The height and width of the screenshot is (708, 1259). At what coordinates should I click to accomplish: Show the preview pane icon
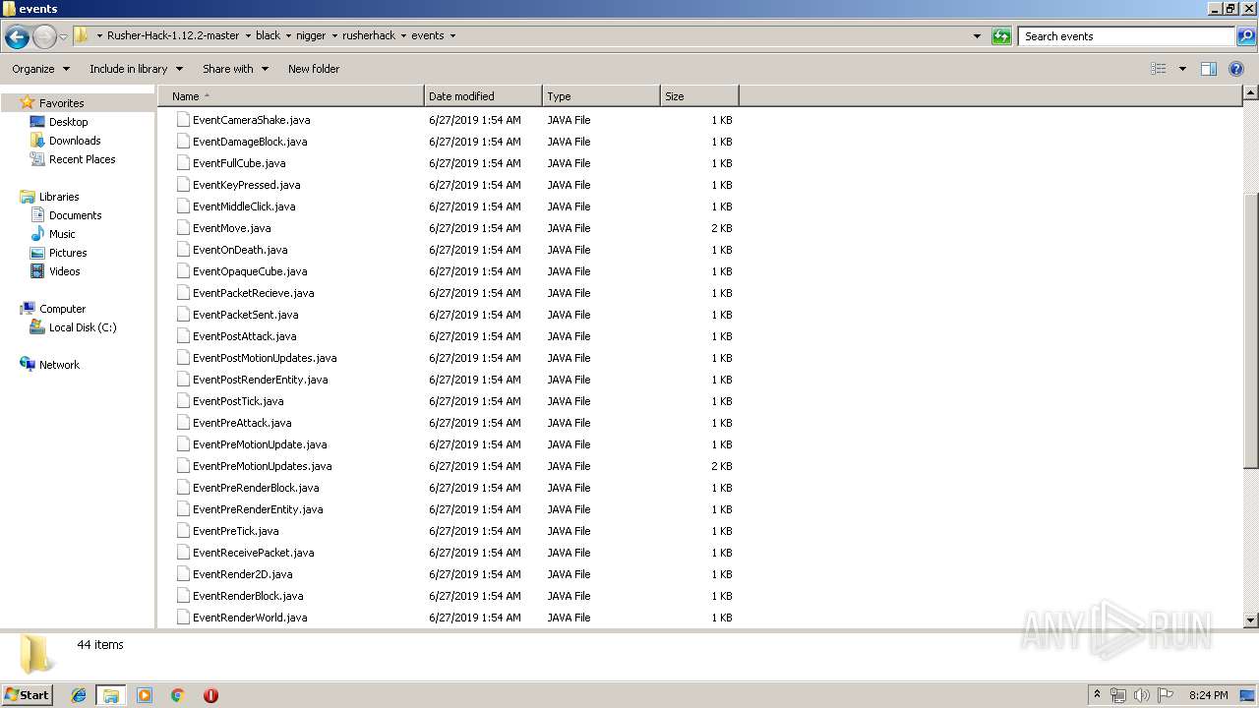1209,69
